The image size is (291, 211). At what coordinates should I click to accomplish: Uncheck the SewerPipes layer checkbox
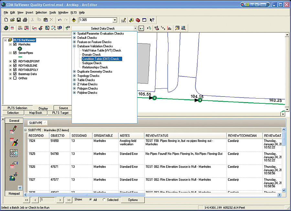(x=15, y=53)
